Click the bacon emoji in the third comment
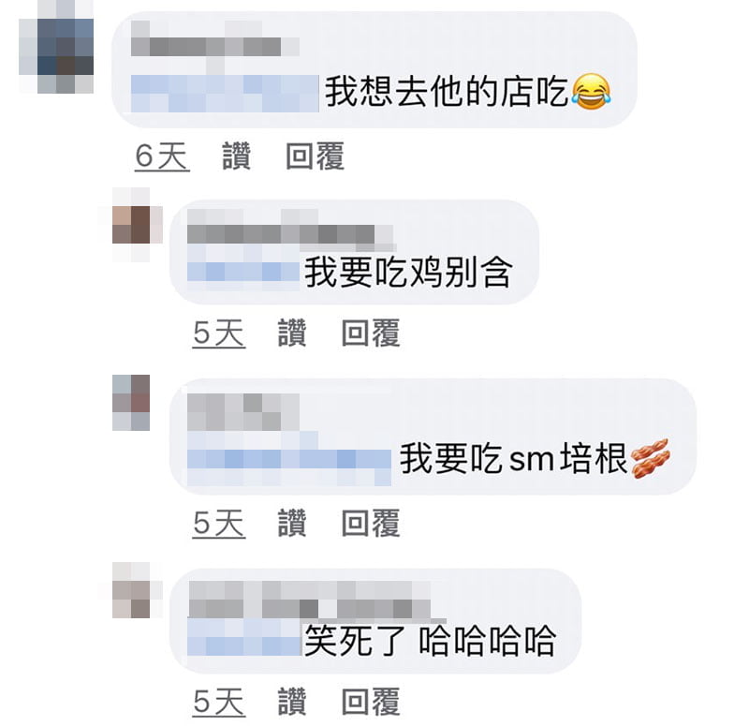The height and width of the screenshot is (726, 749). [x=650, y=458]
